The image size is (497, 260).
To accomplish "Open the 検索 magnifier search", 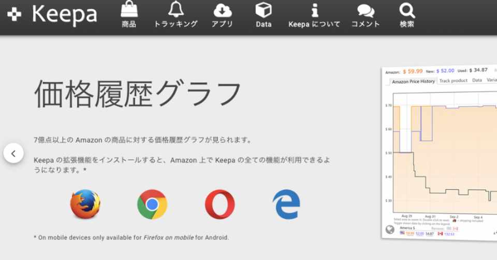I will 407,14.
